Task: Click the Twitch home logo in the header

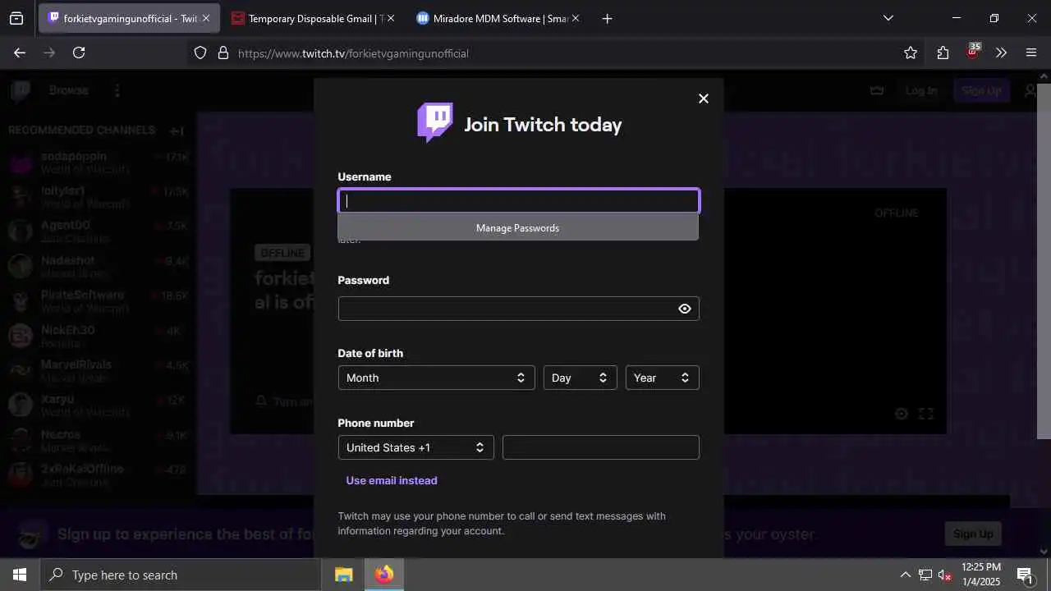Action: [x=21, y=90]
